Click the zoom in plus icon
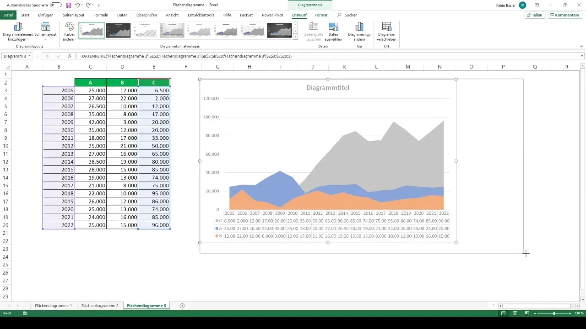The width and height of the screenshot is (586, 329). click(570, 313)
